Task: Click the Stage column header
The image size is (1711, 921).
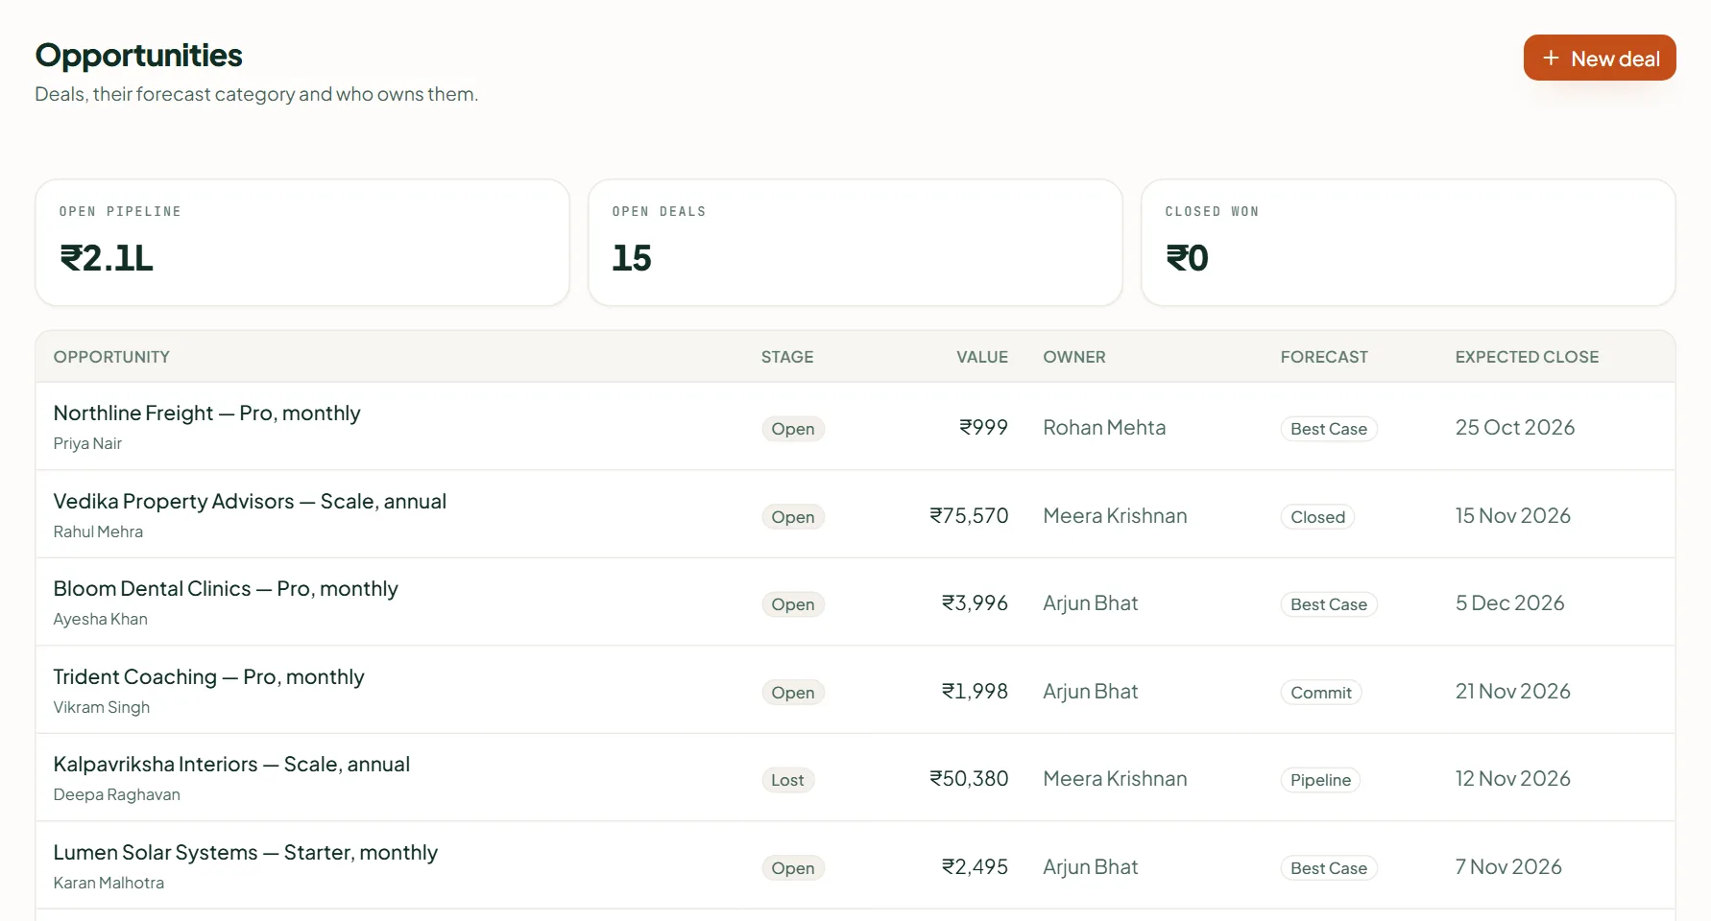Action: pyautogui.click(x=787, y=357)
